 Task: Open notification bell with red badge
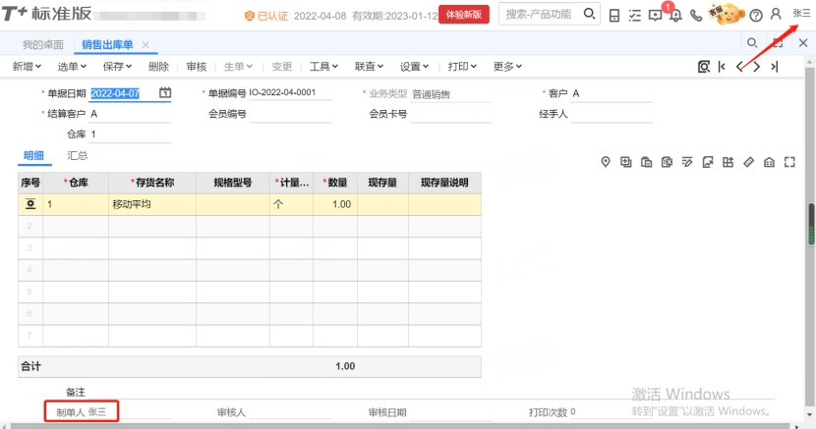click(675, 14)
